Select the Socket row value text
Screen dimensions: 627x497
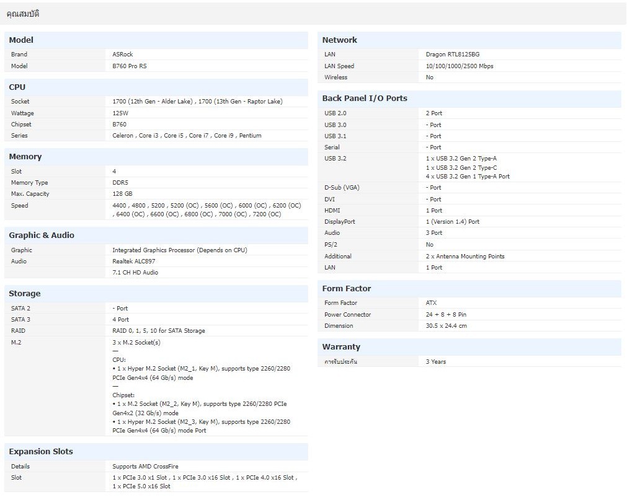(x=197, y=102)
